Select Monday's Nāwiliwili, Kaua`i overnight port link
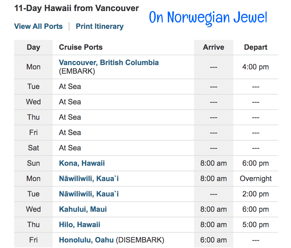The width and height of the screenshot is (291, 248). 89,179
